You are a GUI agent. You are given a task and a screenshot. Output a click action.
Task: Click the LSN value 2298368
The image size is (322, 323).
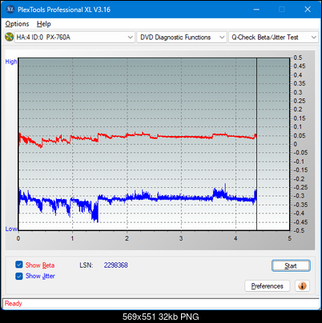[x=116, y=265]
